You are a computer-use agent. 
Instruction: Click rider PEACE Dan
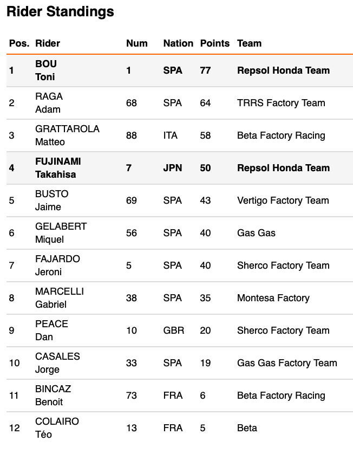click(51, 330)
